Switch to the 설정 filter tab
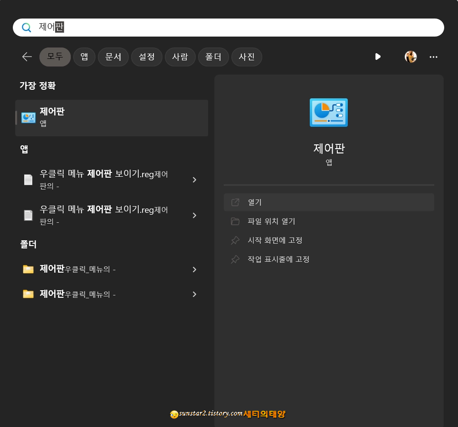The image size is (458, 427). pyautogui.click(x=147, y=57)
